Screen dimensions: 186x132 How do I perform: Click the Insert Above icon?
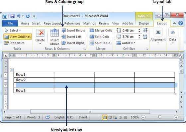54,33
